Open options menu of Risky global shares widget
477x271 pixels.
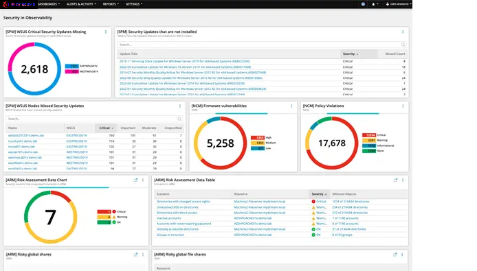click(x=143, y=255)
